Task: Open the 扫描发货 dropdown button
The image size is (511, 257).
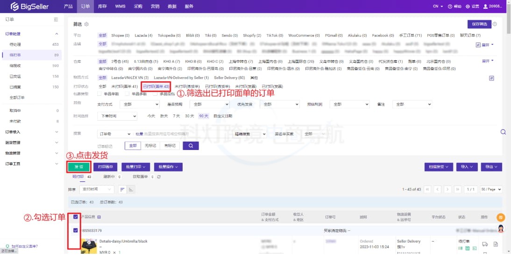Action: 439,167
